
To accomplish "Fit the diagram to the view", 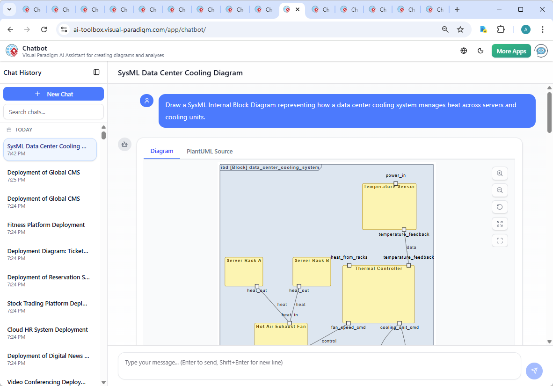I will [500, 240].
